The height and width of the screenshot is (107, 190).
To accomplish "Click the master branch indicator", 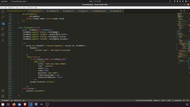I will coord(5,100).
